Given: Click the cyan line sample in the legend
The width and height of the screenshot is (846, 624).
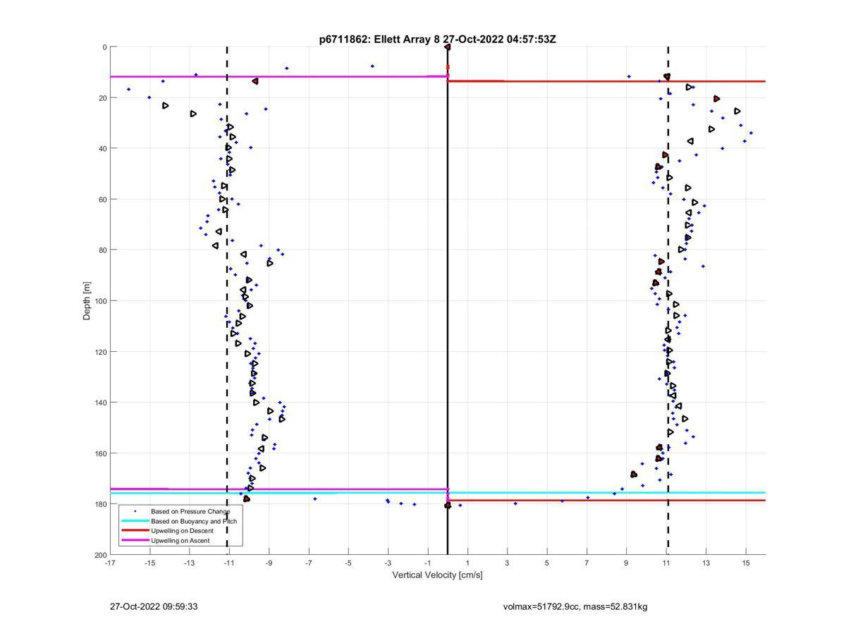Looking at the screenshot, I should click(x=135, y=521).
